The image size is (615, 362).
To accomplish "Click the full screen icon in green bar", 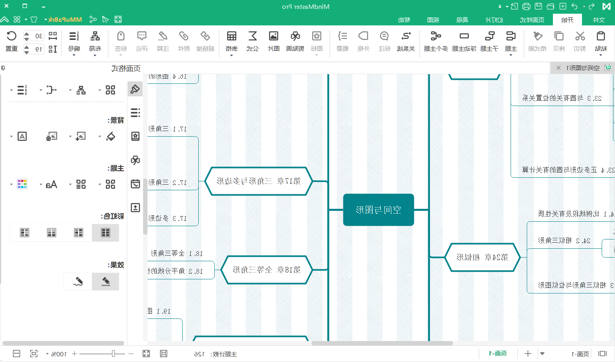I will click(x=118, y=19).
